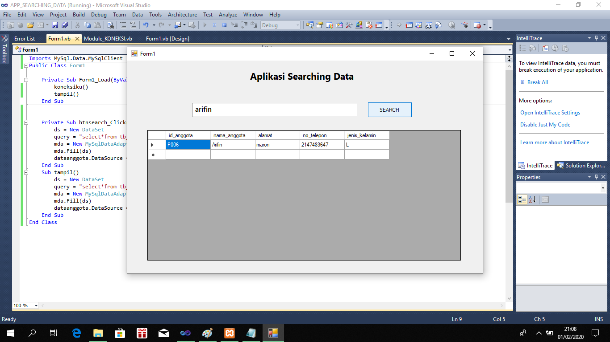This screenshot has height=342, width=610.
Task: Select the Step Into debugging icon
Action: click(x=235, y=25)
